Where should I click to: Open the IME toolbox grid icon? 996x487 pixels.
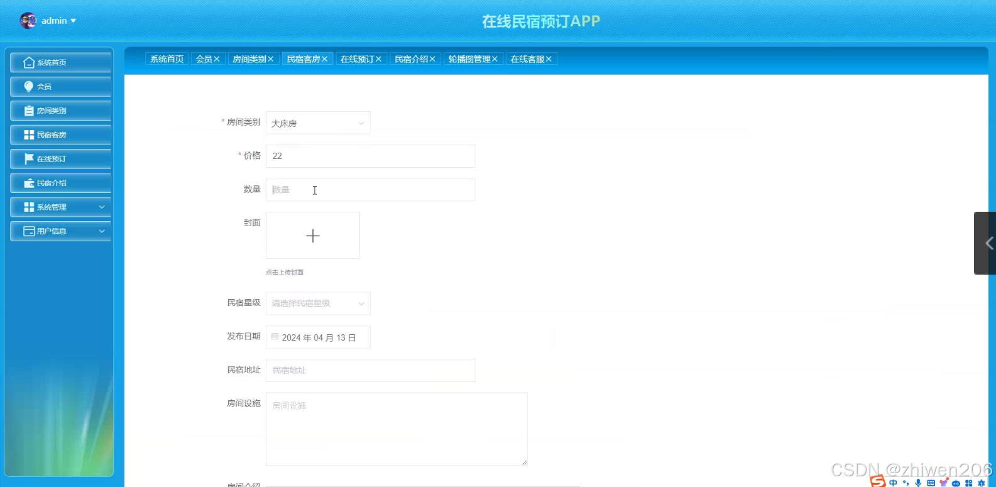(x=968, y=483)
